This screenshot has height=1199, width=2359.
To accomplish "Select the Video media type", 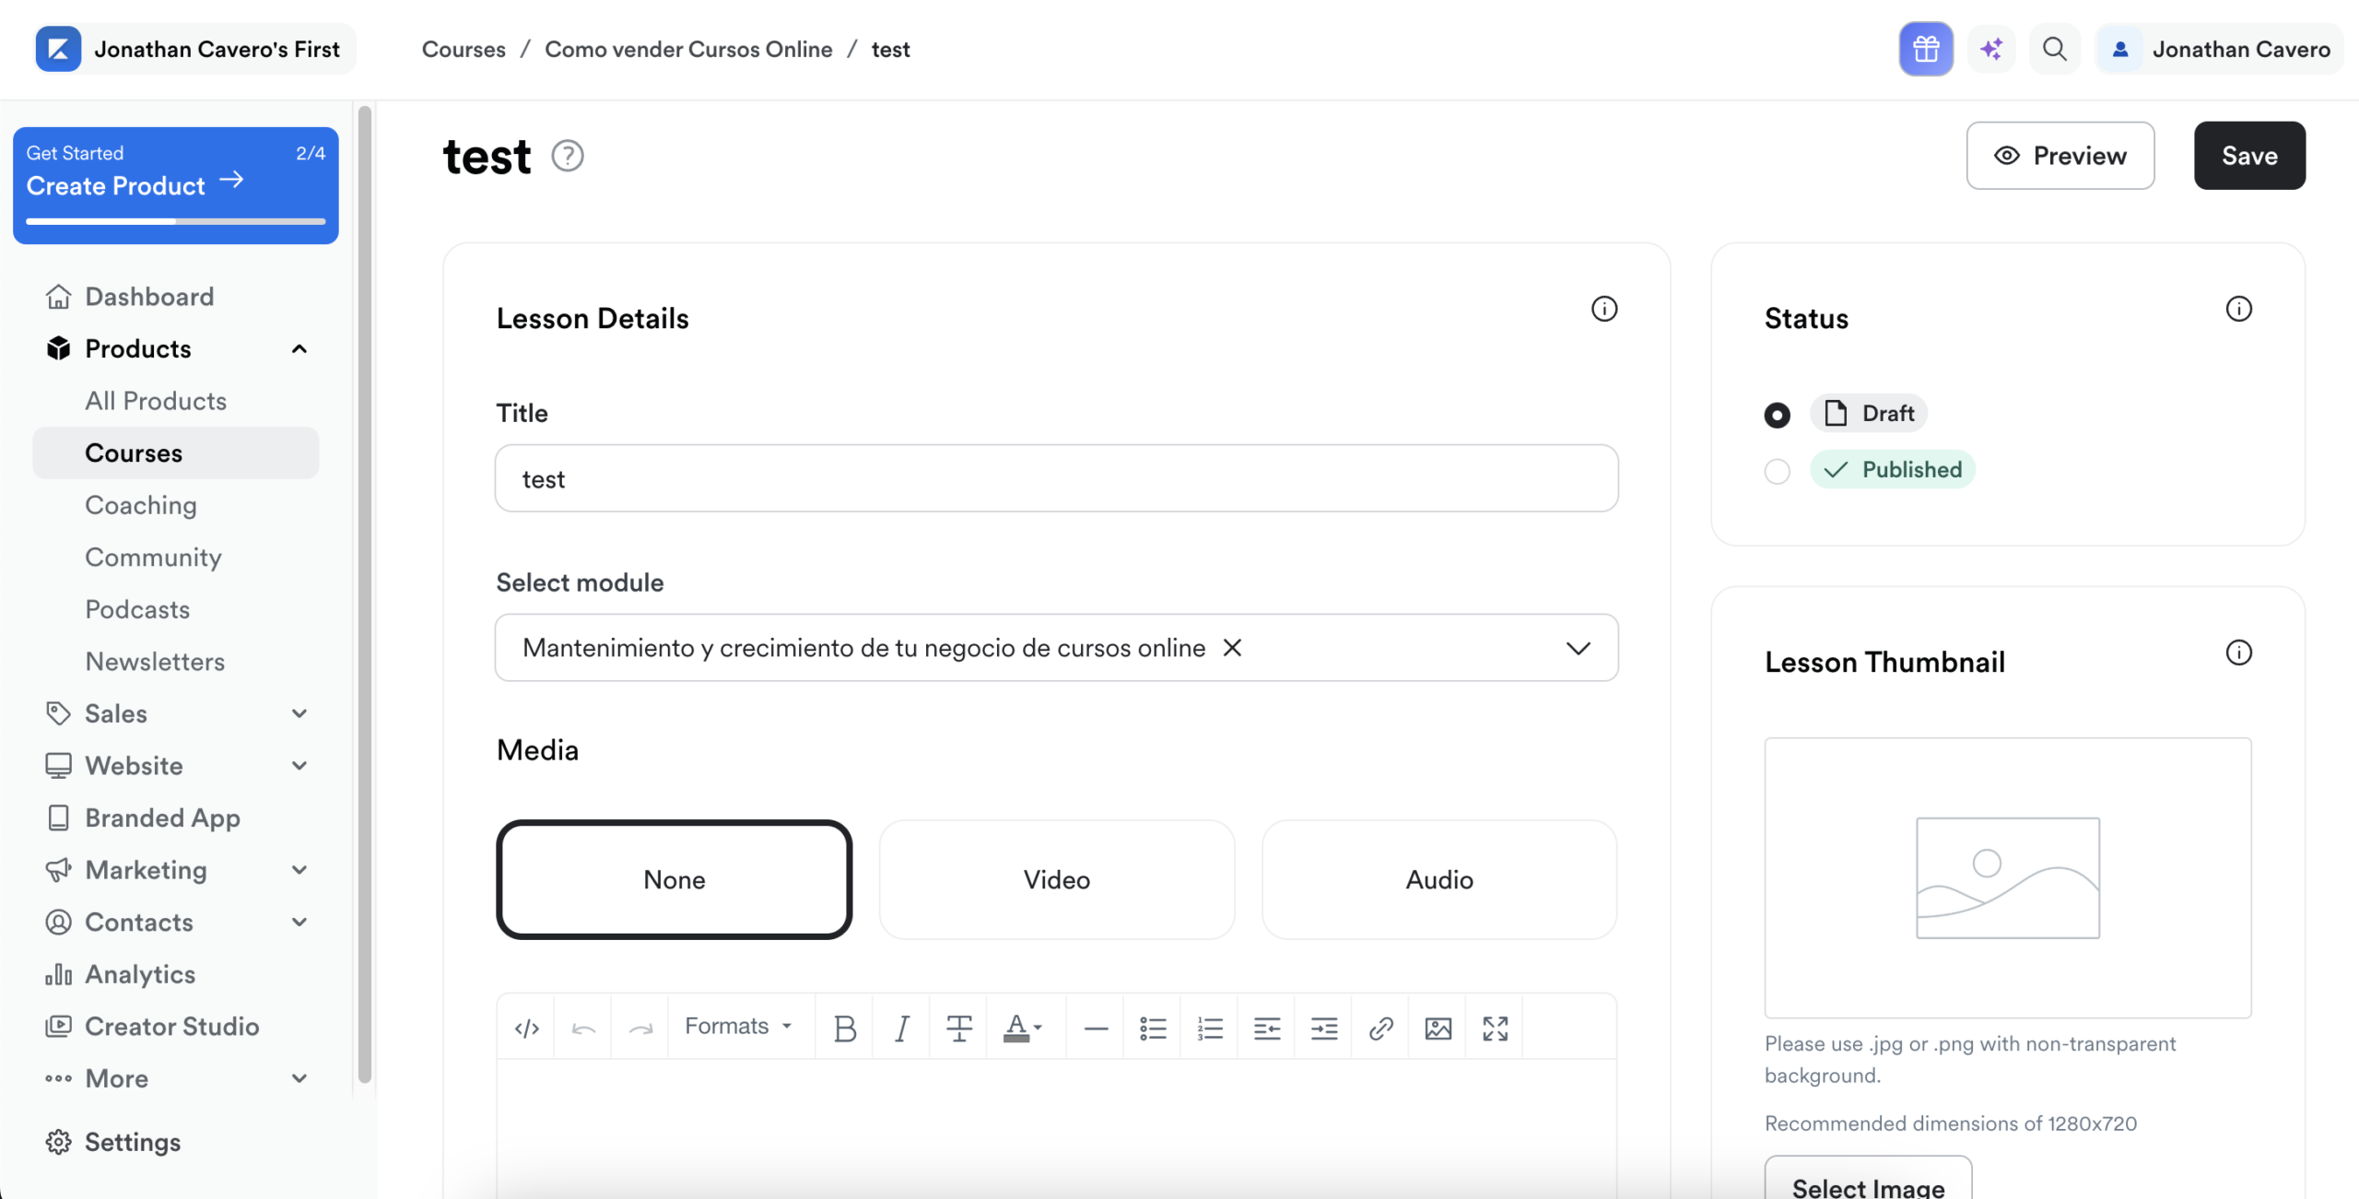I will coord(1056,879).
